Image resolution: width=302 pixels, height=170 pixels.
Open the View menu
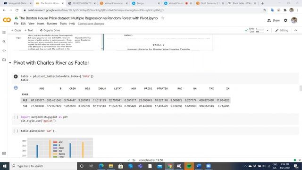tap(32, 24)
